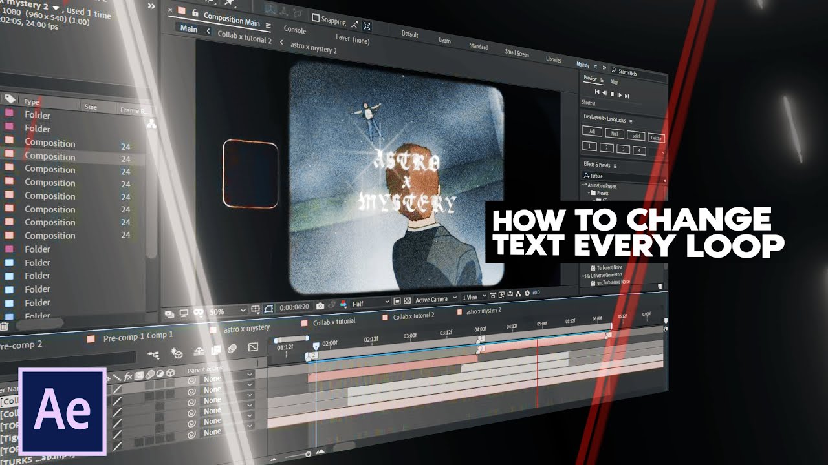Screen dimensions: 828x465
Task: Toggle the toggle pixel aspect ratio button
Action: (492, 295)
